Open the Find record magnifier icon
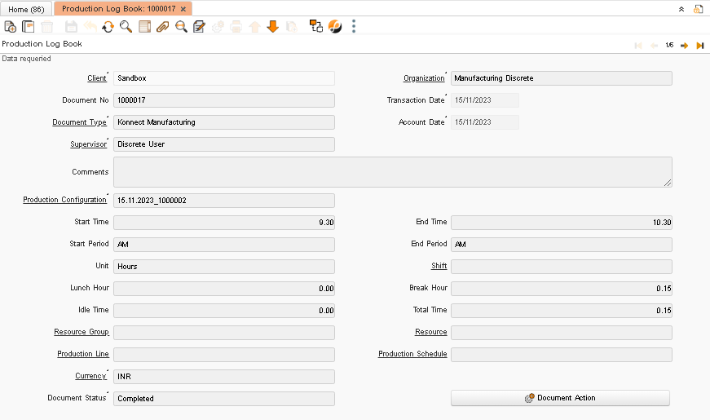 [126, 27]
